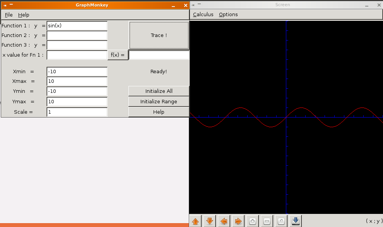Viewport: 383px width, 227px height.
Task: Click the Help button below Initialize Range
Action: 159,112
